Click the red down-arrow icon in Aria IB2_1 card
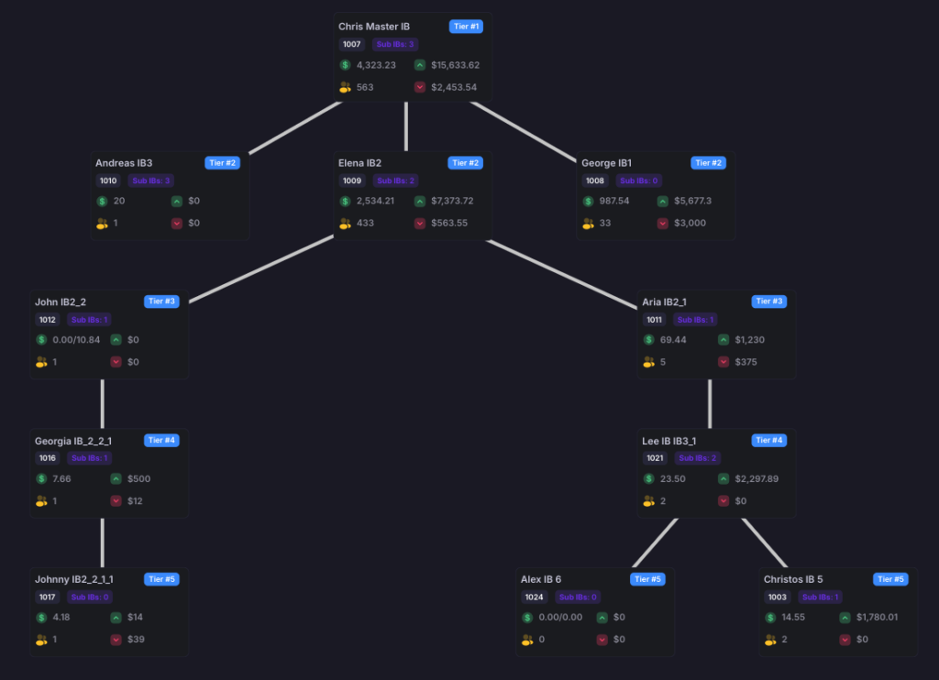This screenshot has height=680, width=939. click(x=724, y=362)
